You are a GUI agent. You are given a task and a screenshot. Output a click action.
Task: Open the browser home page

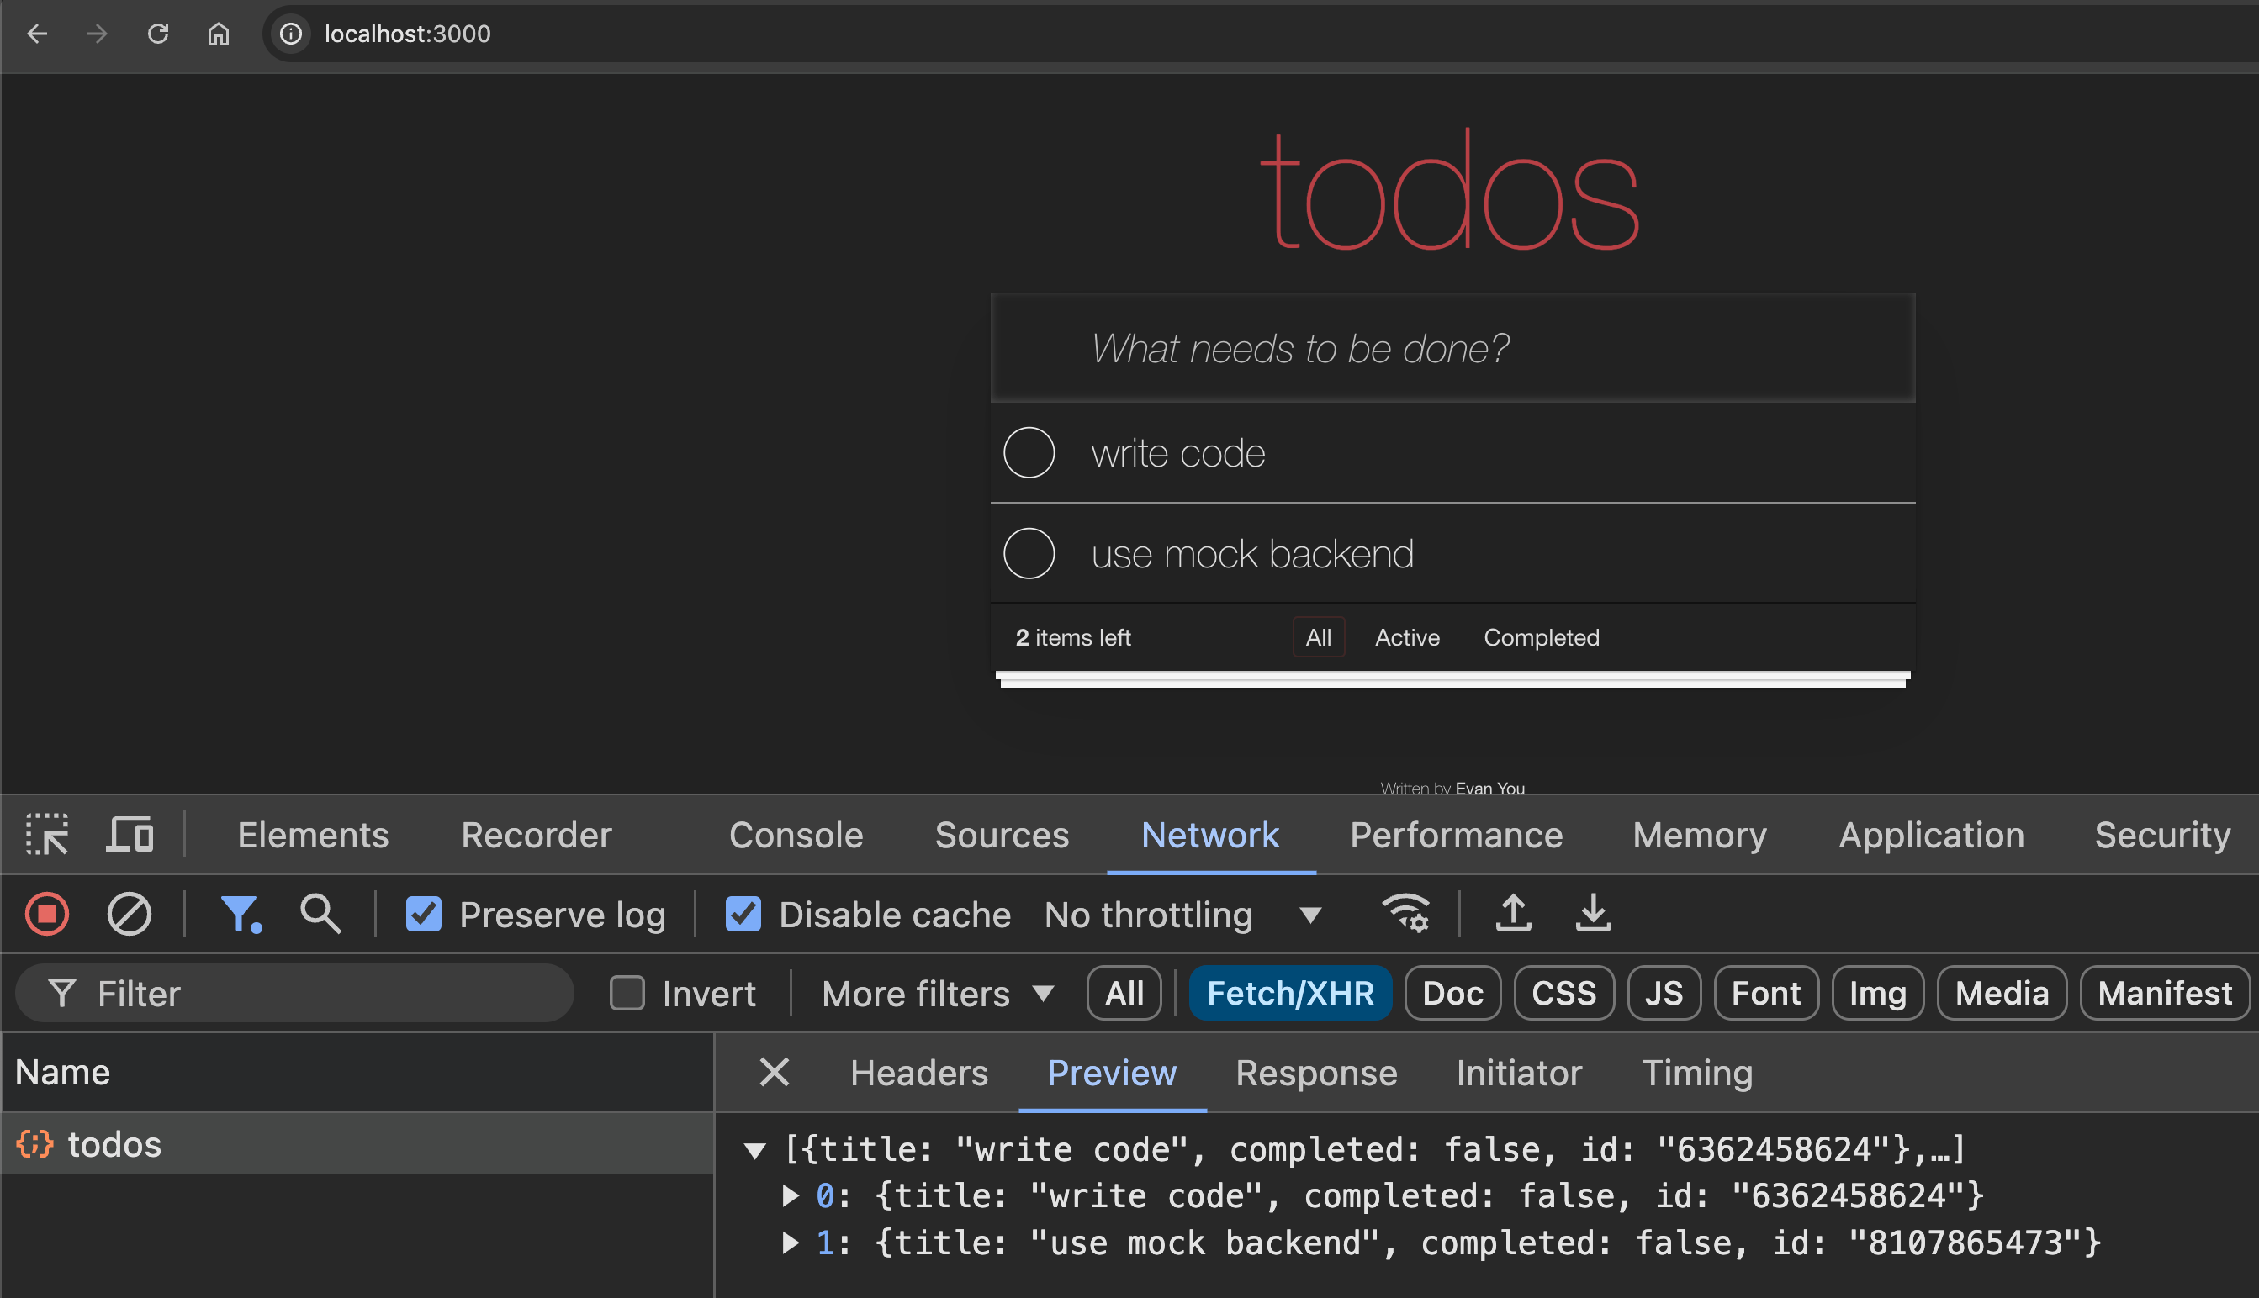pos(219,34)
